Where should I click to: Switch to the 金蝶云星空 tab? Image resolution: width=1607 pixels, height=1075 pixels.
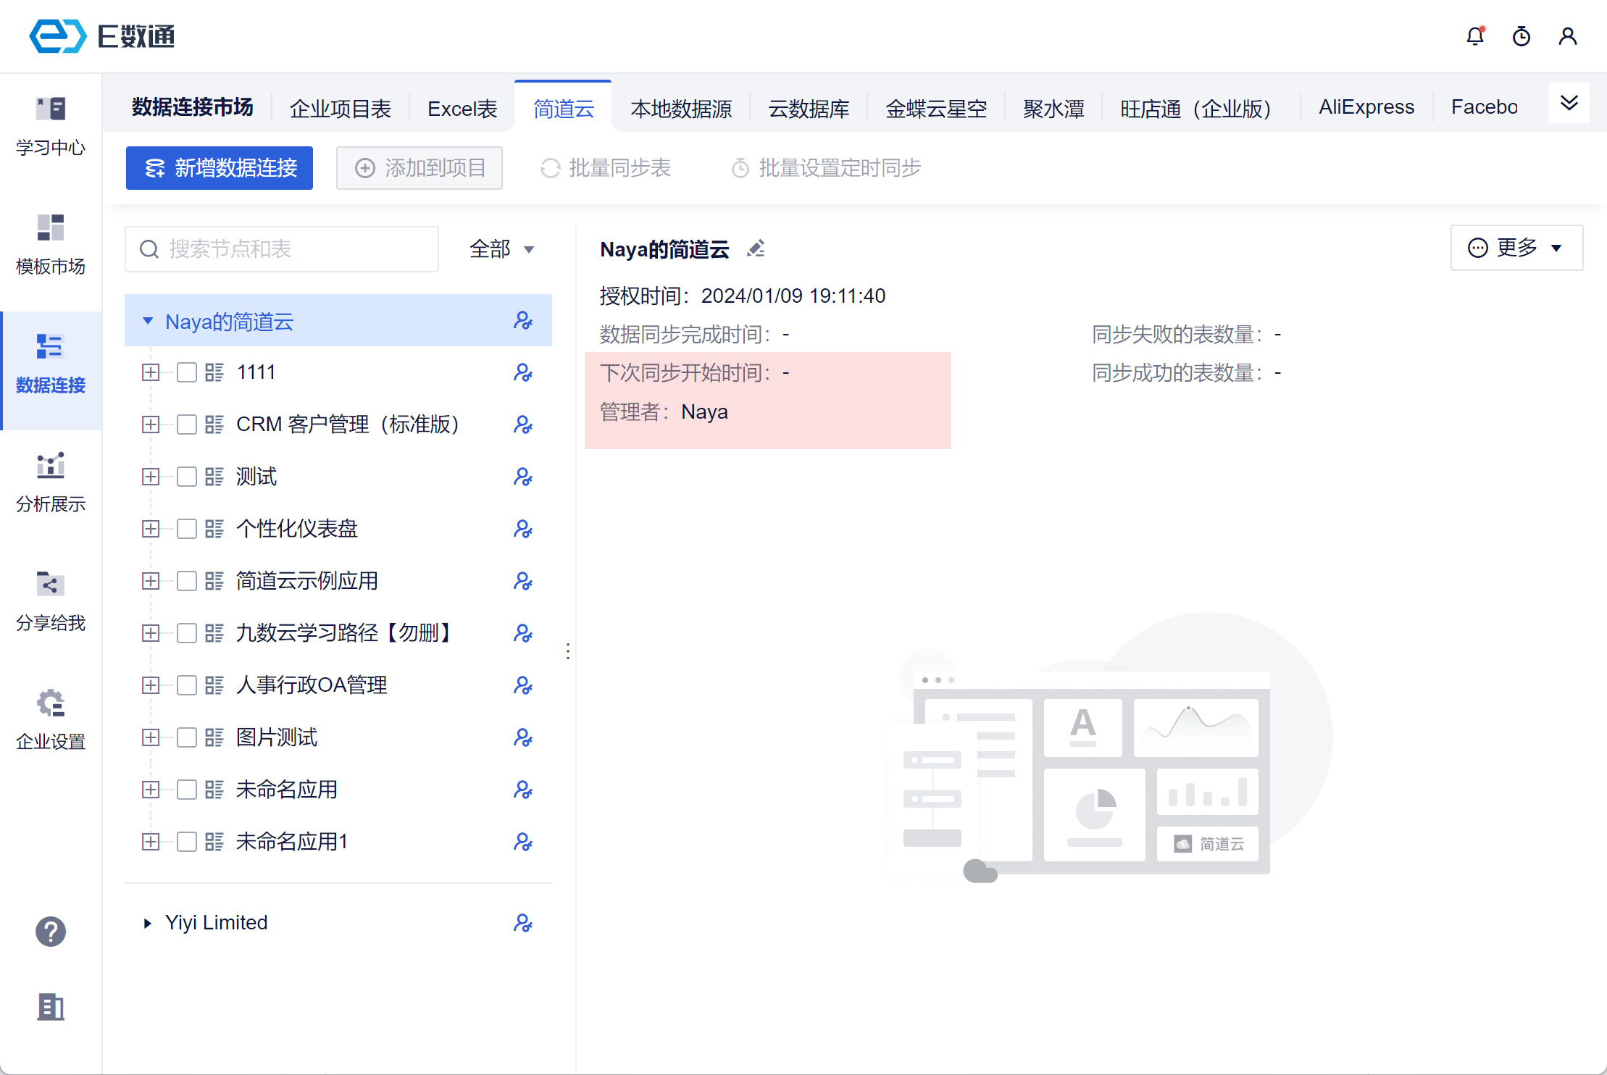click(x=935, y=108)
